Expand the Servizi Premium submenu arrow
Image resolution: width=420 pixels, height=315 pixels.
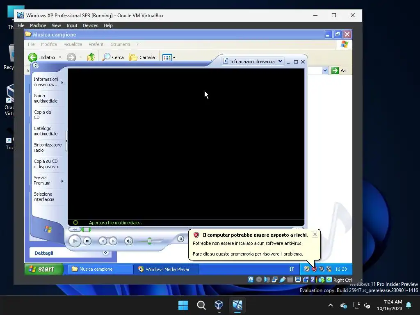pos(62,181)
